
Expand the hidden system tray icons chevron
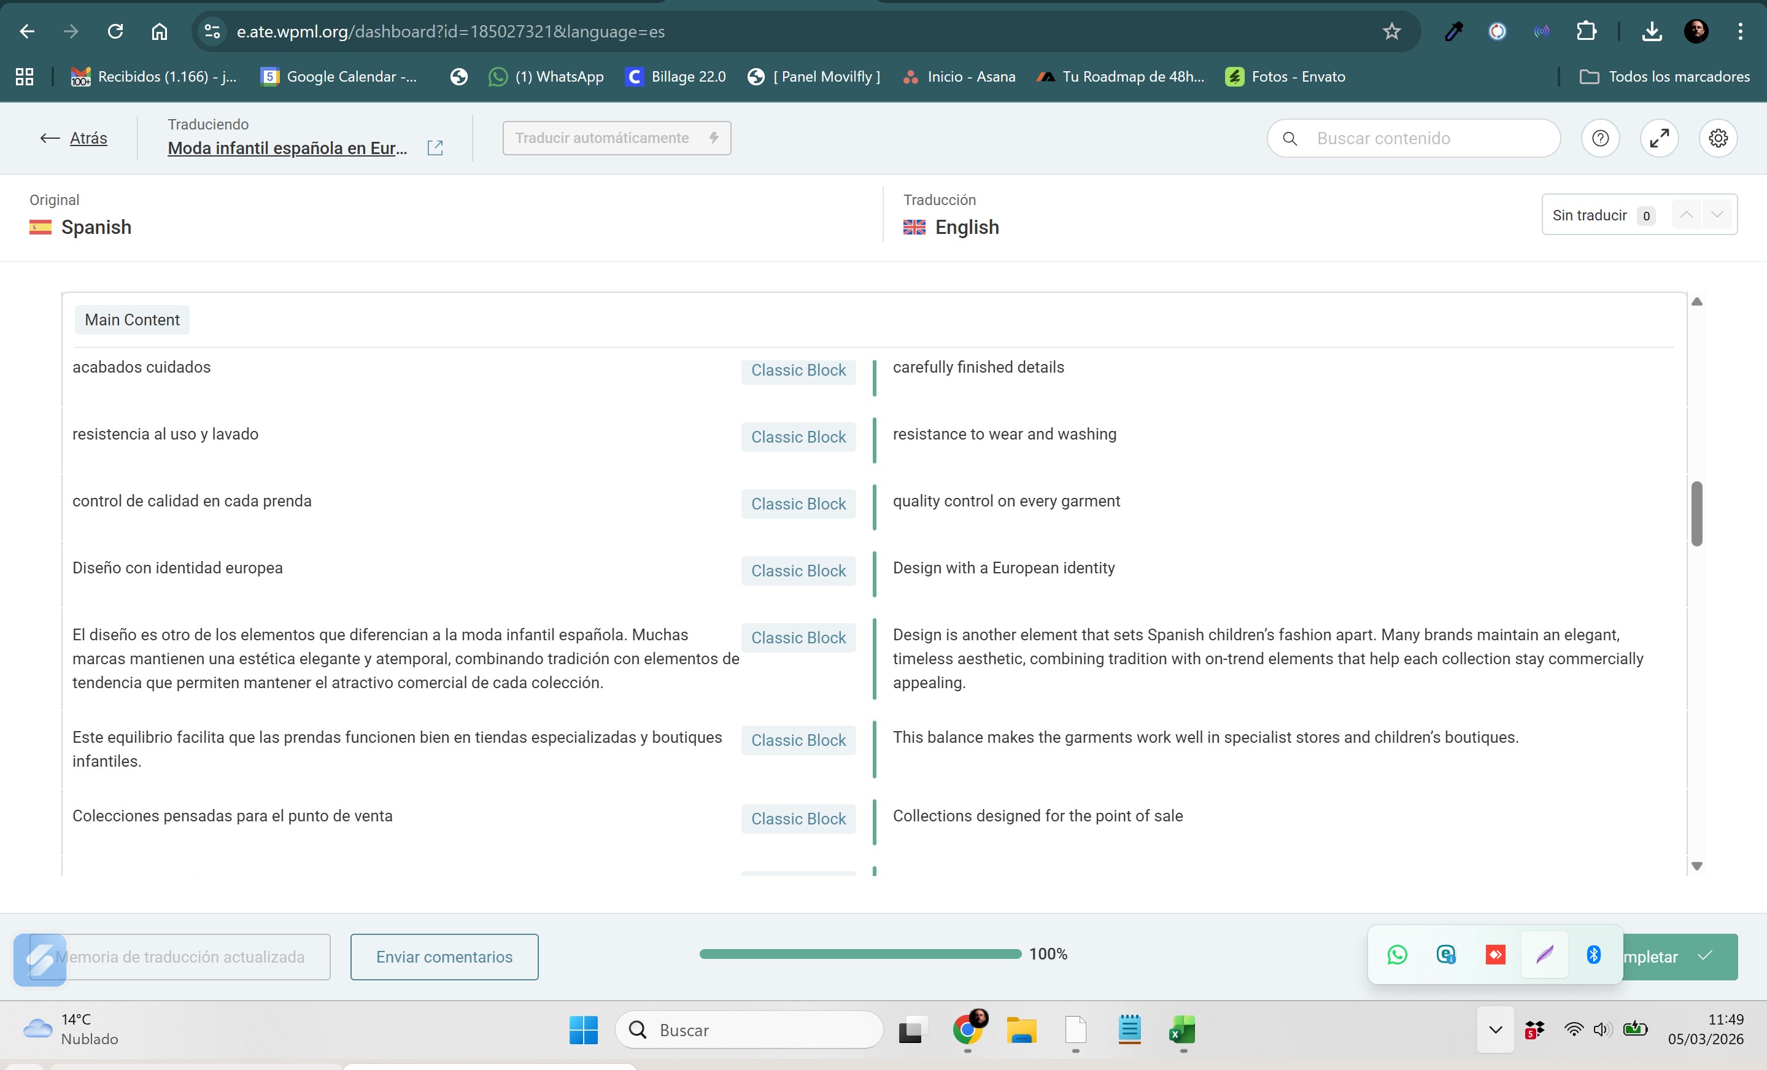1495,1030
